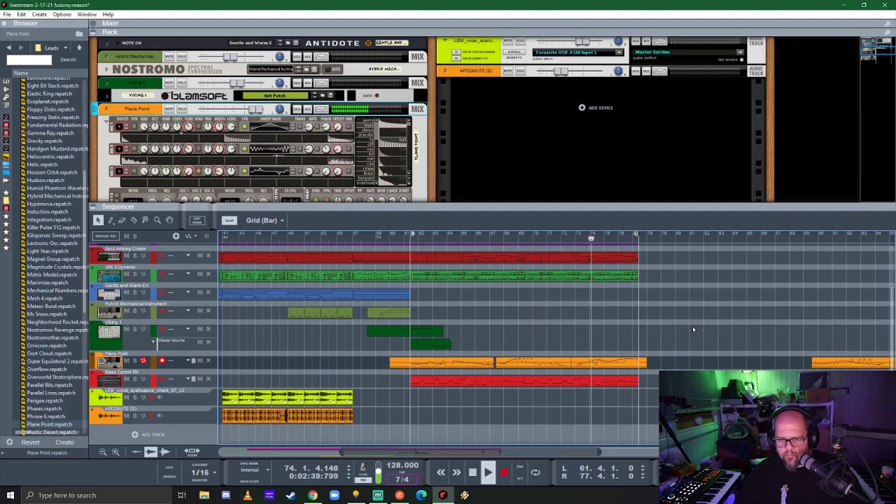Select the Razor tool
Screen dimensions: 896x504
(x=134, y=220)
